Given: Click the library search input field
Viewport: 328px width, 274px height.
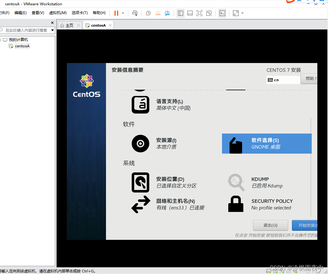Looking at the screenshot, I should point(26,30).
